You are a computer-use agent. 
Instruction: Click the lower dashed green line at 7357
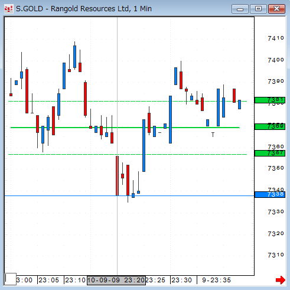coord(128,154)
